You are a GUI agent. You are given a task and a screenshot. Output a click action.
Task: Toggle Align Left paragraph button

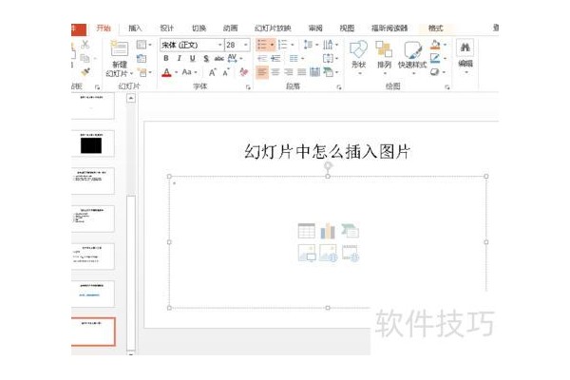(262, 72)
